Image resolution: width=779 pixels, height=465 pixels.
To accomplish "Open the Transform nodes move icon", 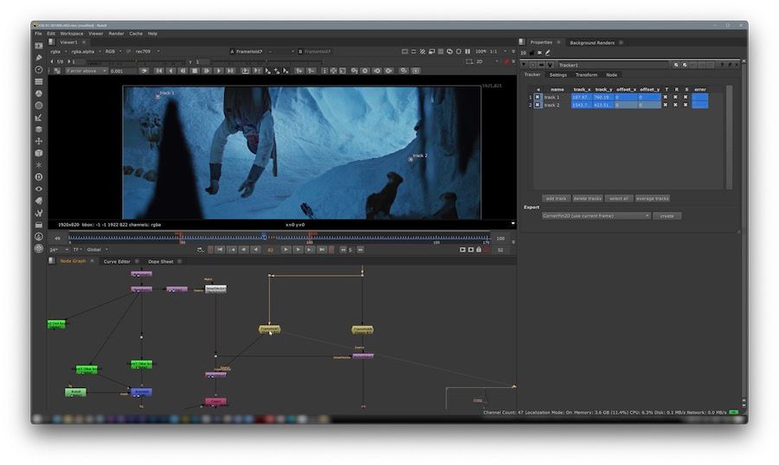I will 39,141.
